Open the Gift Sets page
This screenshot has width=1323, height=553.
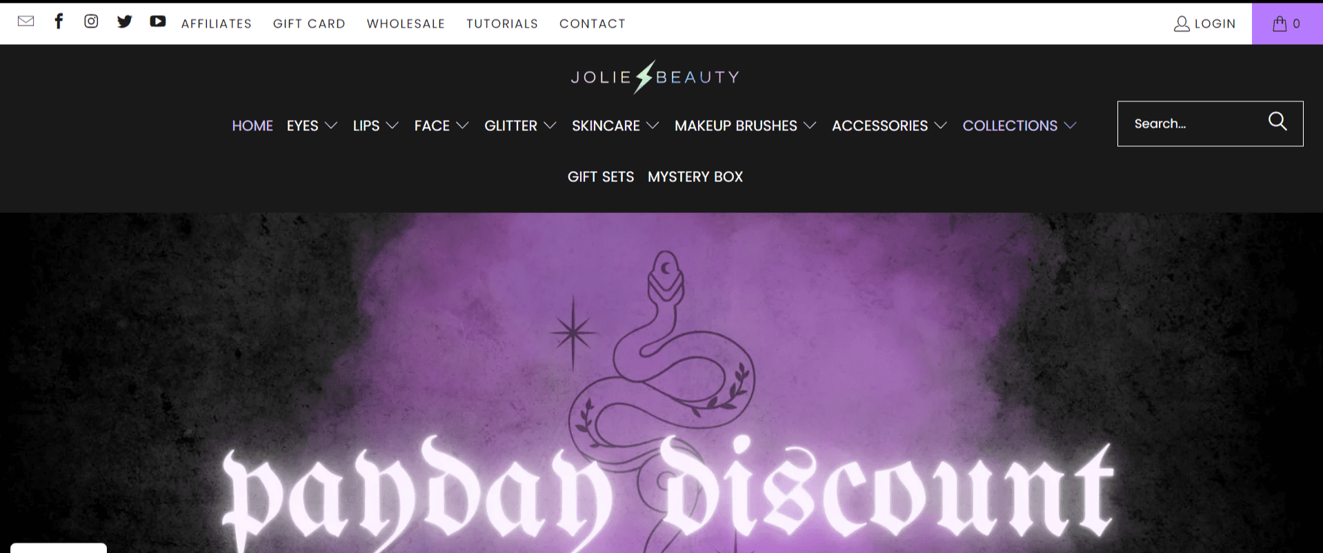pos(601,177)
